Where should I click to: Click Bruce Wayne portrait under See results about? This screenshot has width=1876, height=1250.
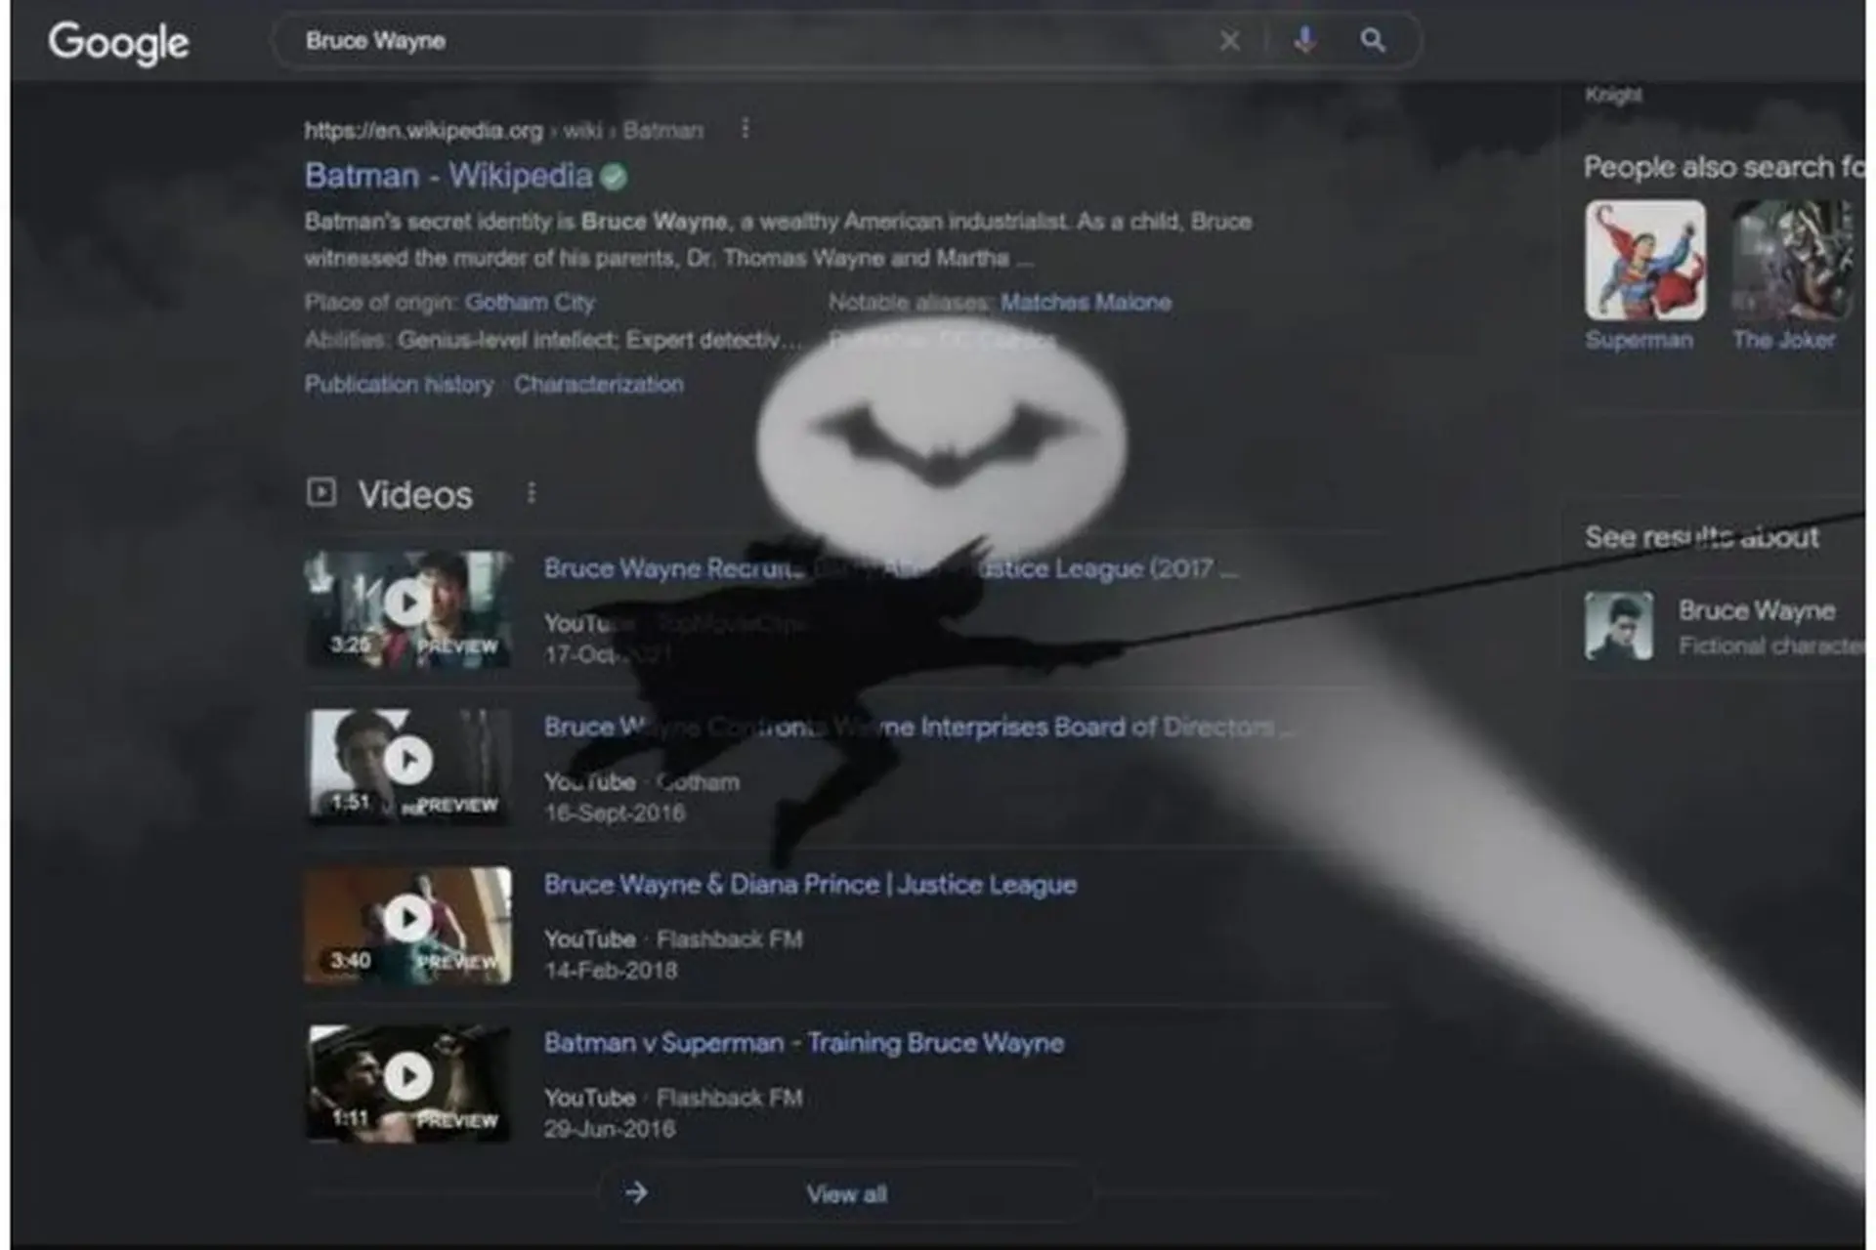(1619, 626)
